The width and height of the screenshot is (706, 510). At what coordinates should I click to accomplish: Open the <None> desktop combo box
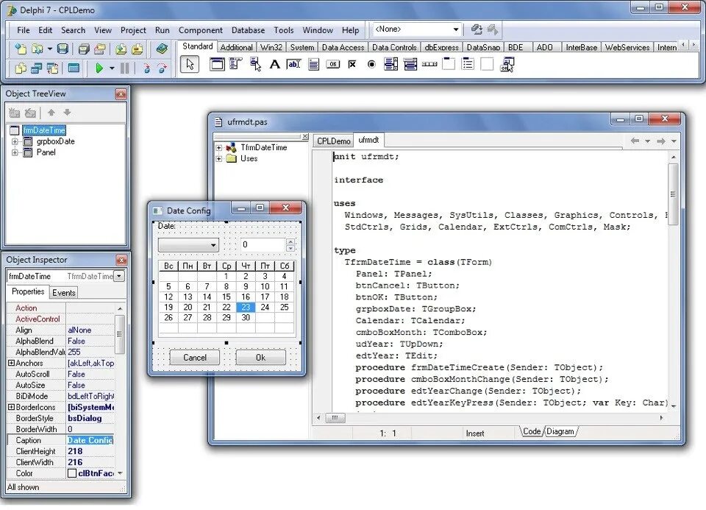tap(417, 29)
